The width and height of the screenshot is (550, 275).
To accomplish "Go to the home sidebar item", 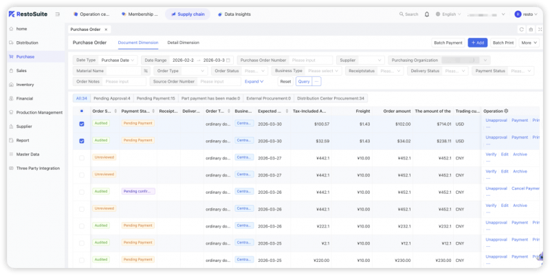I will pos(21,29).
